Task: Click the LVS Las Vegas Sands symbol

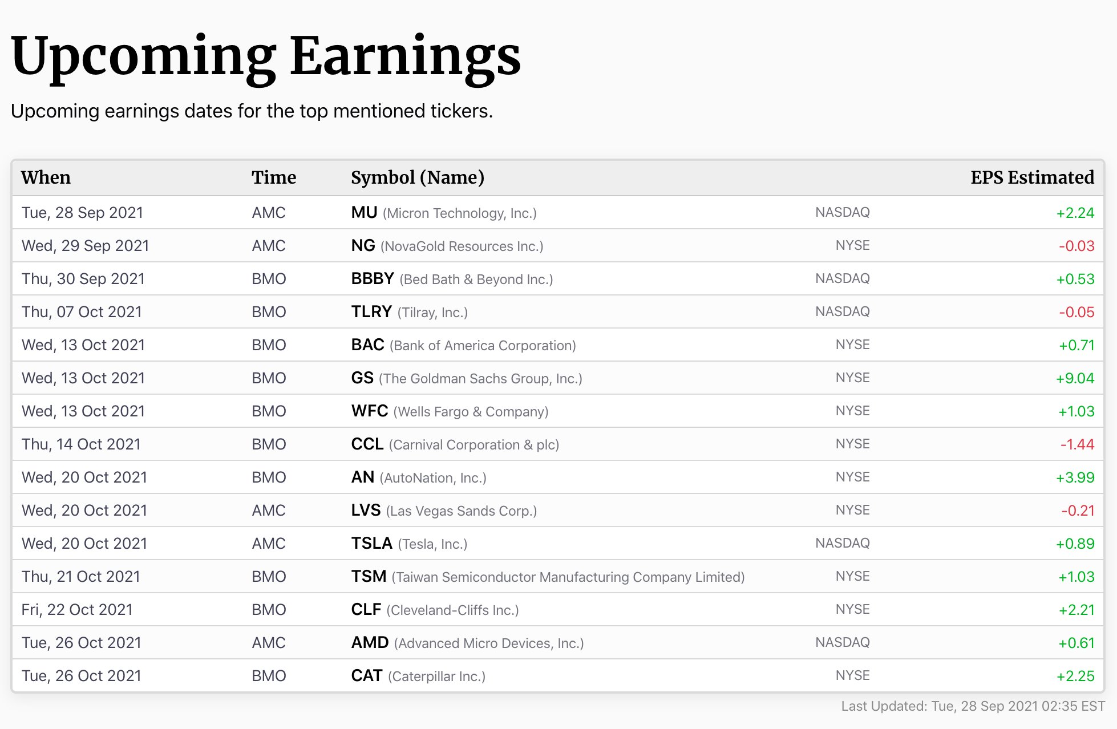Action: point(366,511)
